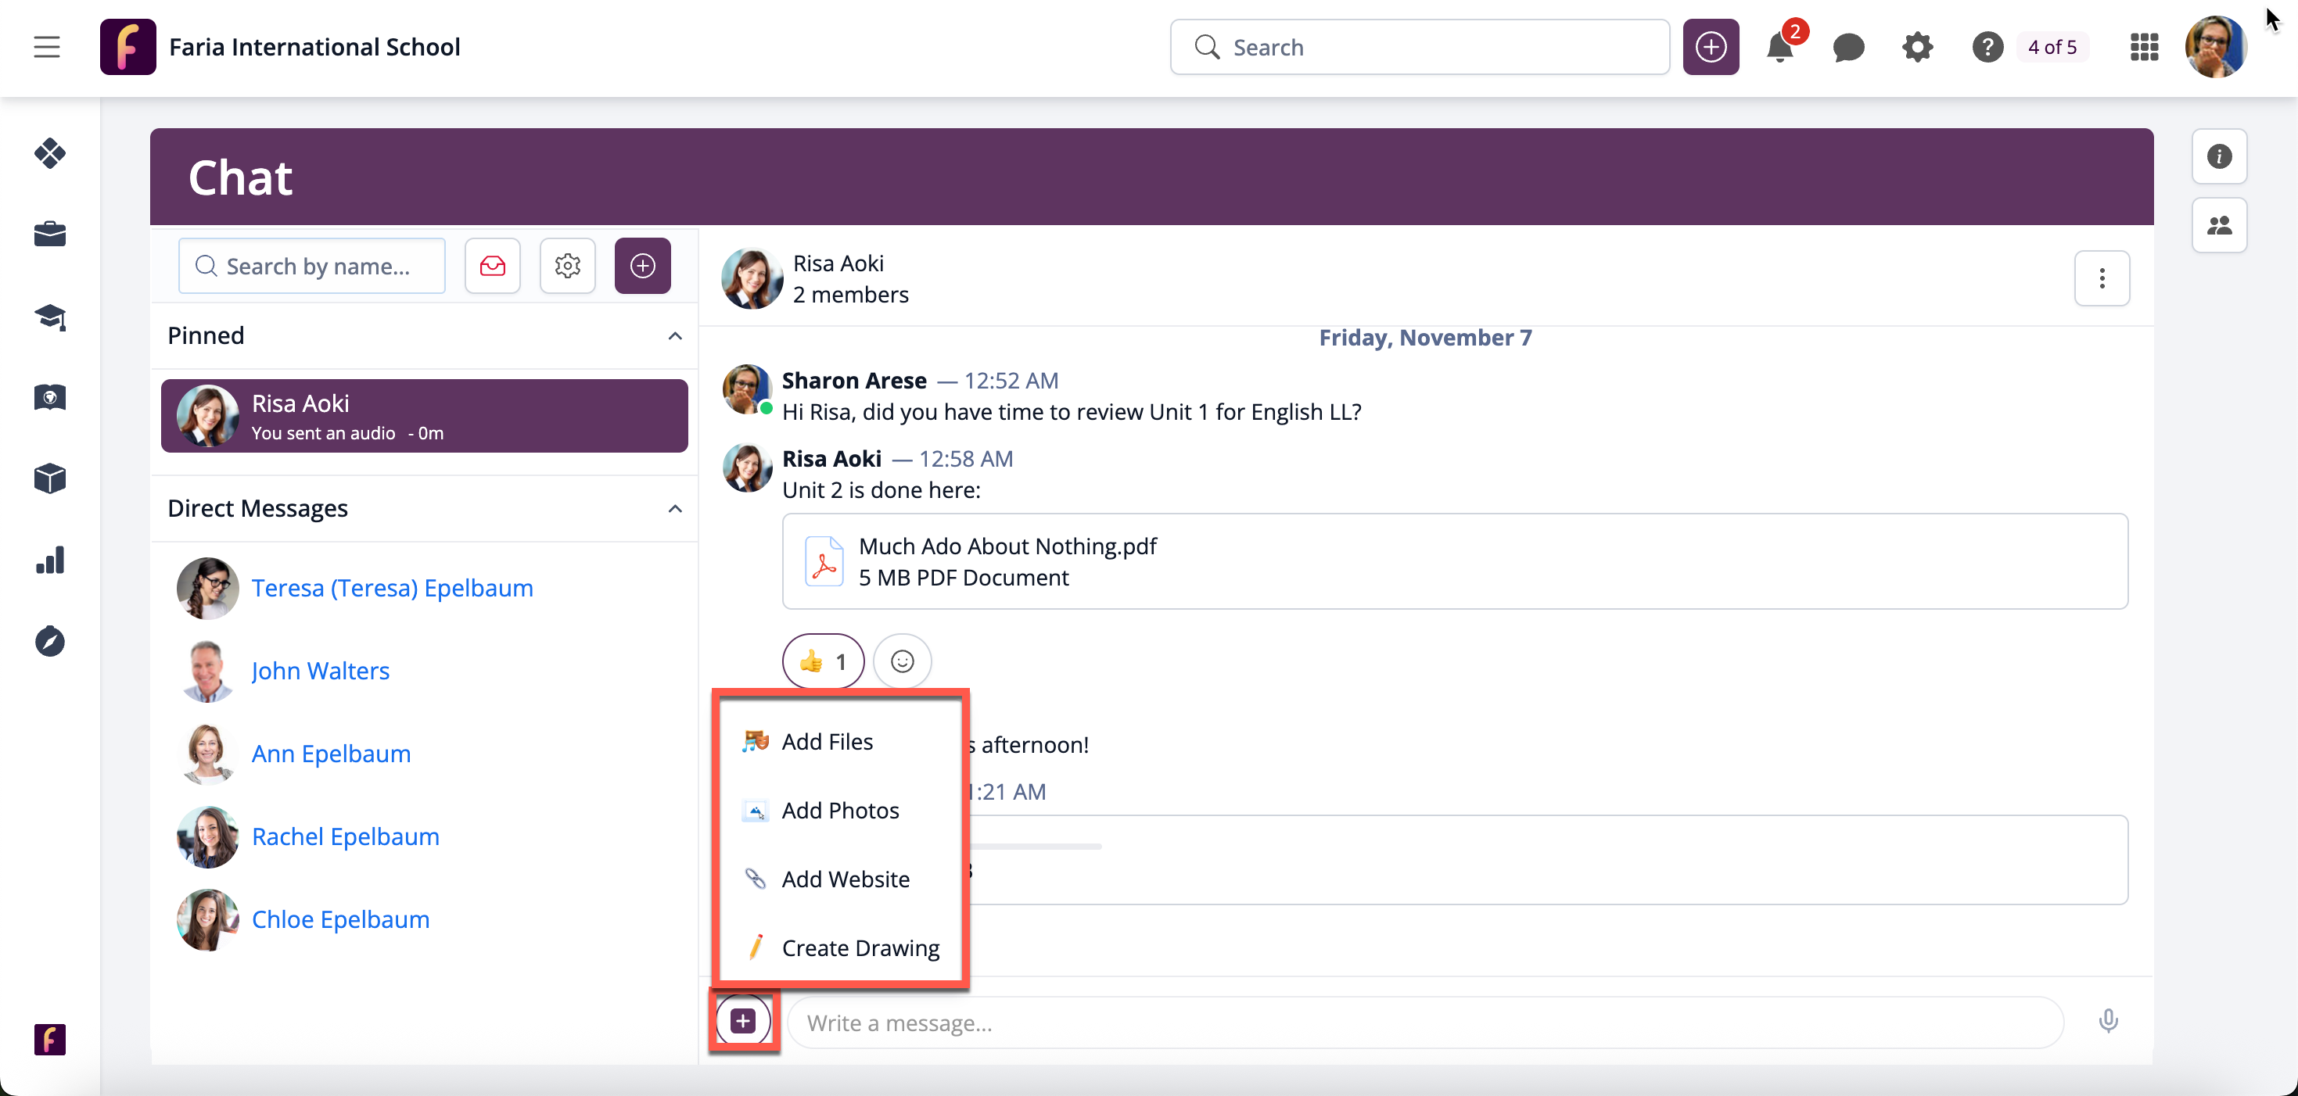Open the apps grid launcher icon
Image resolution: width=2298 pixels, height=1096 pixels.
point(2144,47)
